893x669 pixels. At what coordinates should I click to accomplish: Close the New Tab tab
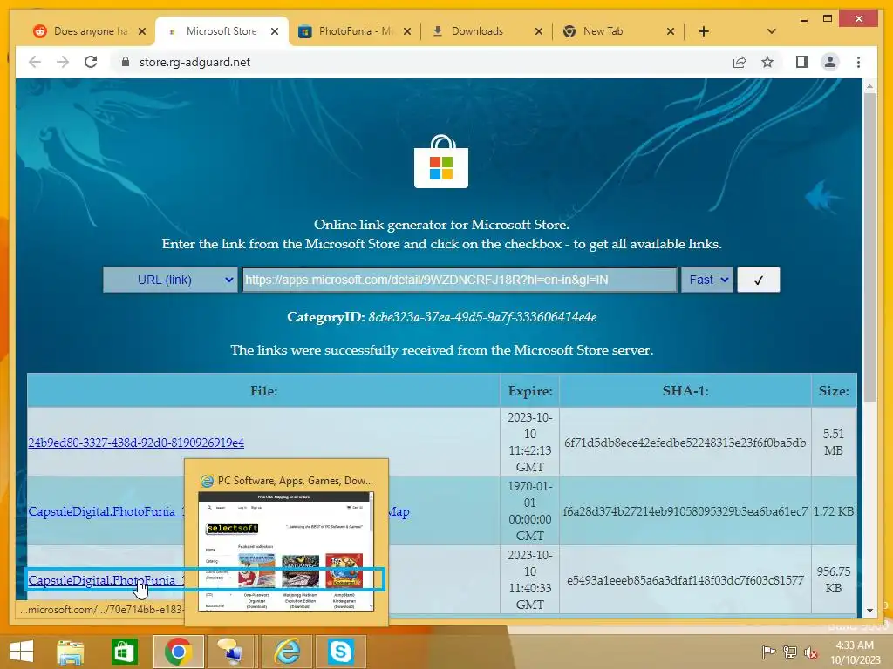(671, 31)
